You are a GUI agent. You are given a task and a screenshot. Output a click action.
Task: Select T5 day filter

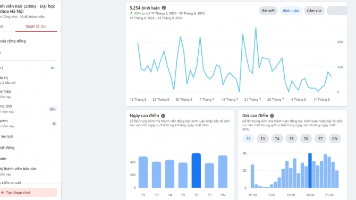[292, 139]
